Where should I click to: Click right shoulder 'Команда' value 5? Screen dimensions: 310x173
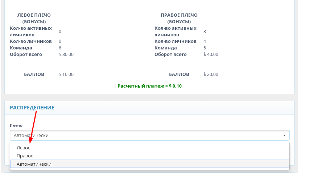pyautogui.click(x=204, y=48)
